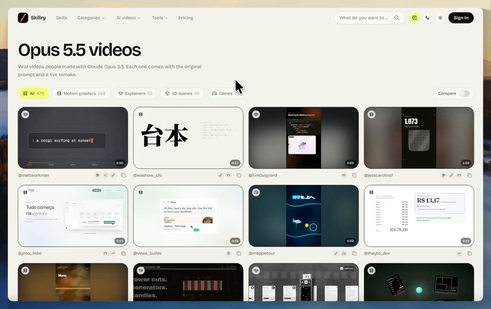Copy the @TimGuignard video prompt
This screenshot has height=309, width=491.
[x=354, y=175]
